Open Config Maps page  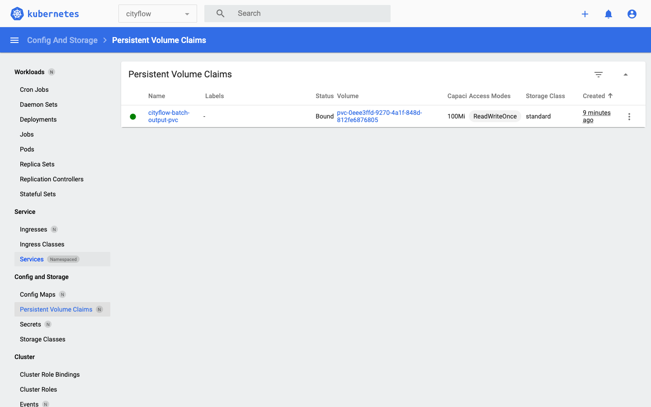coord(38,294)
